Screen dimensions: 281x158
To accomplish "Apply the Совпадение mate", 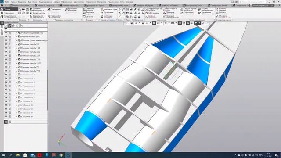I will [54, 9].
